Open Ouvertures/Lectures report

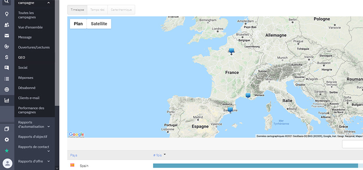click(34, 47)
